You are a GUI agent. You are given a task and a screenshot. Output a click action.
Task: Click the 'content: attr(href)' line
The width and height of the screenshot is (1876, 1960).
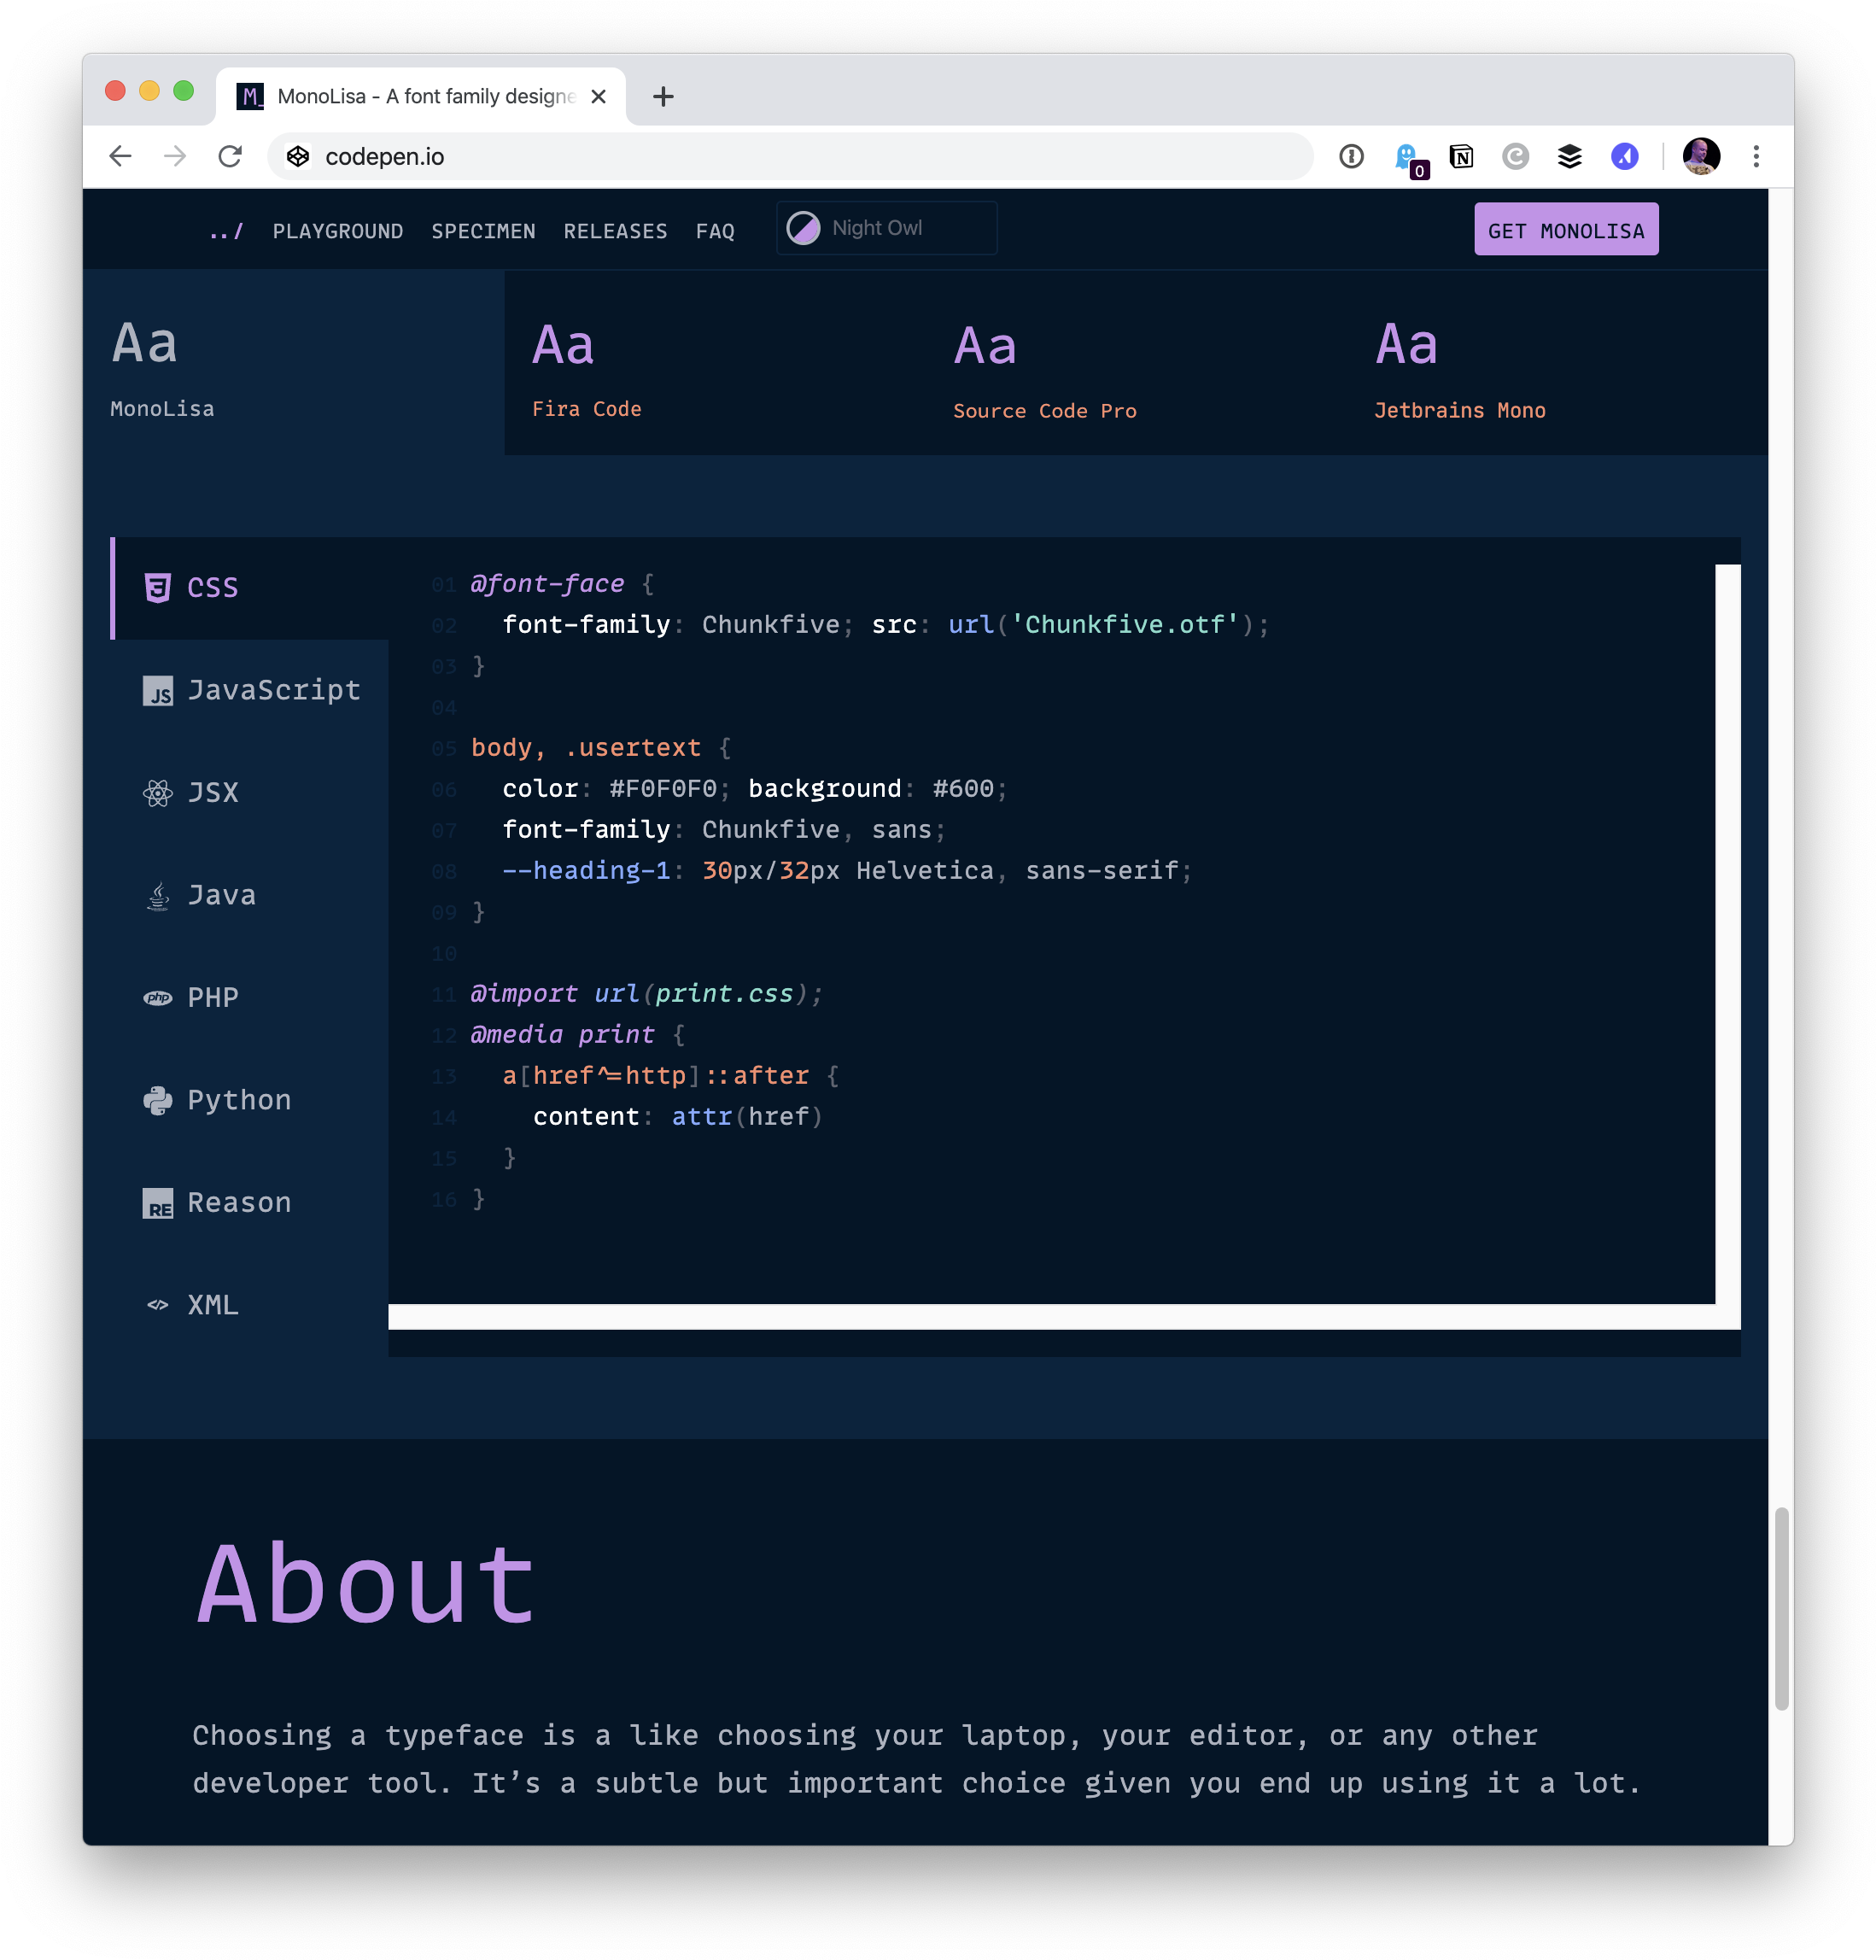[677, 1117]
